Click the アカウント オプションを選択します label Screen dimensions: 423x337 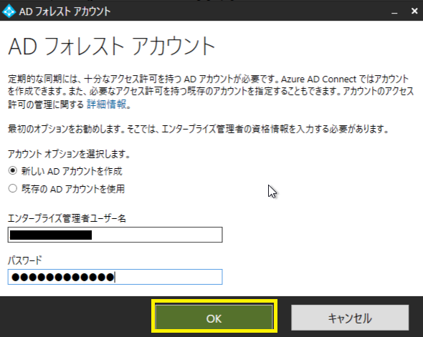pyautogui.click(x=69, y=155)
